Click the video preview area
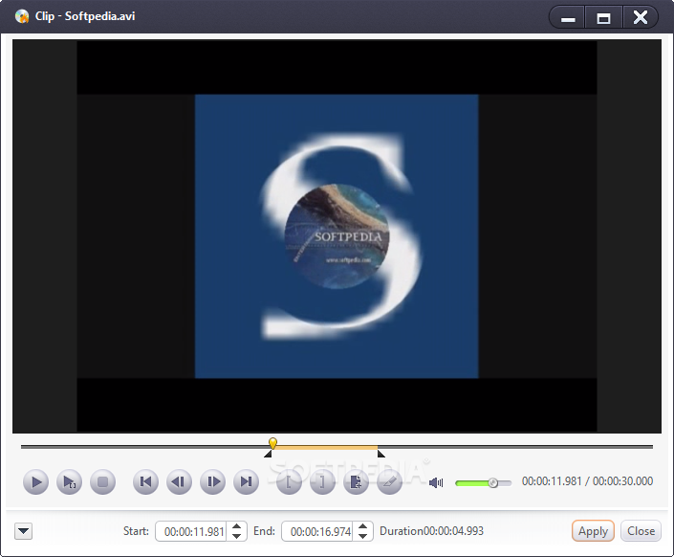The image size is (674, 557). coord(337,236)
